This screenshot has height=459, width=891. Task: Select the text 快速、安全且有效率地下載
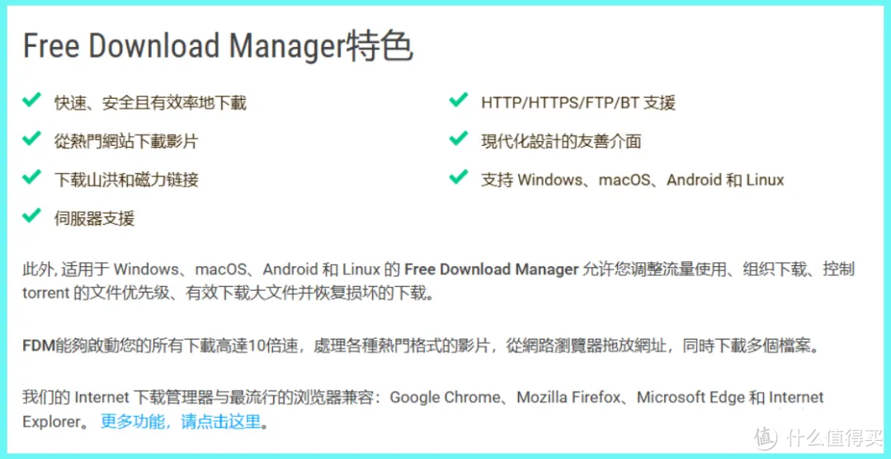click(x=151, y=103)
